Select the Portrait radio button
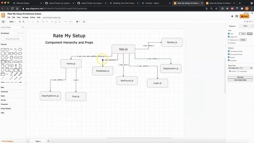This screenshot has height=143, width=254. coord(230,71)
